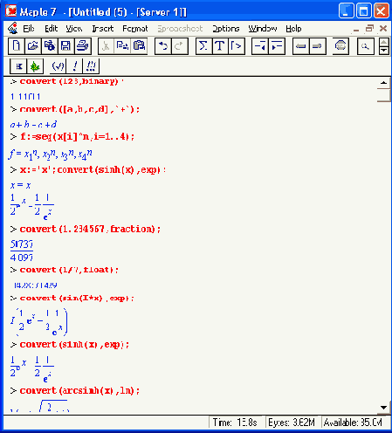This screenshot has height=433, width=392.
Task: Execute the current expression with ! icon
Action: click(75, 66)
